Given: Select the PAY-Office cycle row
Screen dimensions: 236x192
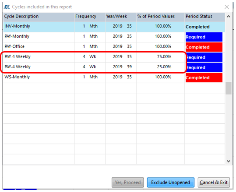Looking at the screenshot, I should click(x=114, y=47).
